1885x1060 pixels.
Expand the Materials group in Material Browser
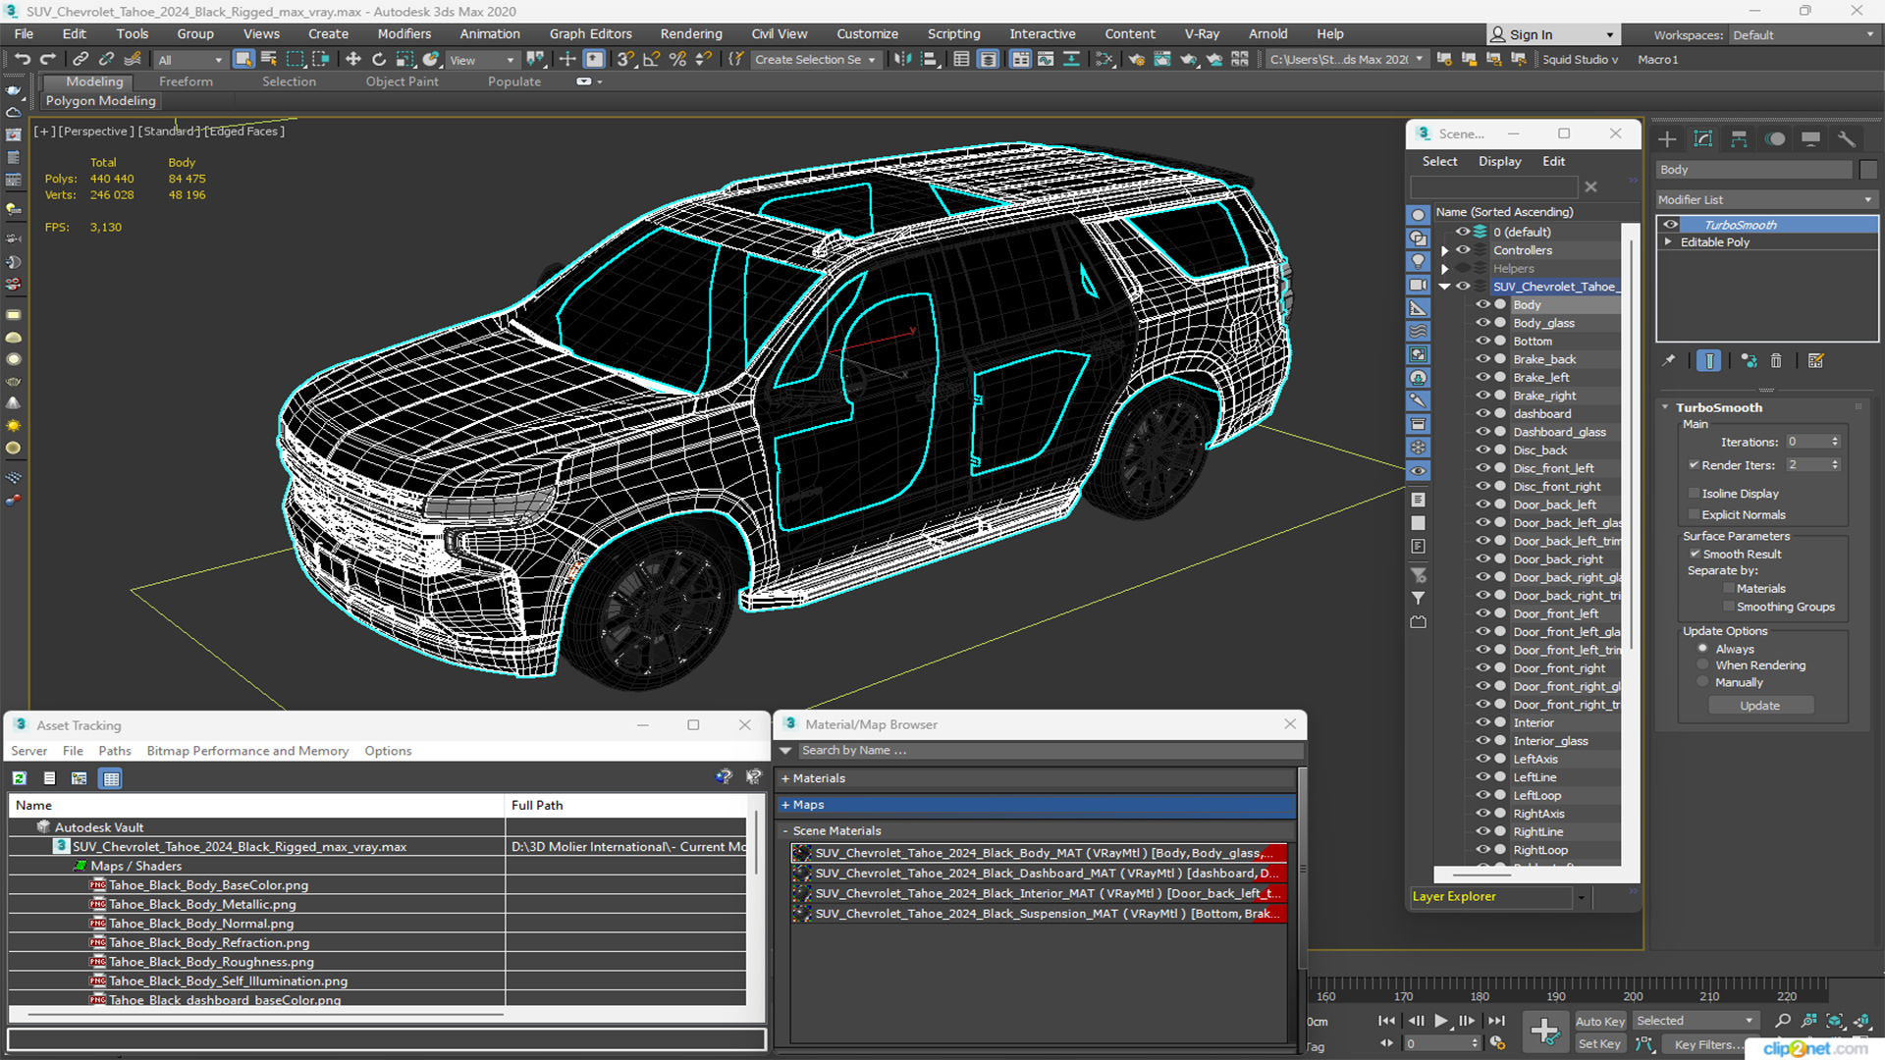(785, 778)
